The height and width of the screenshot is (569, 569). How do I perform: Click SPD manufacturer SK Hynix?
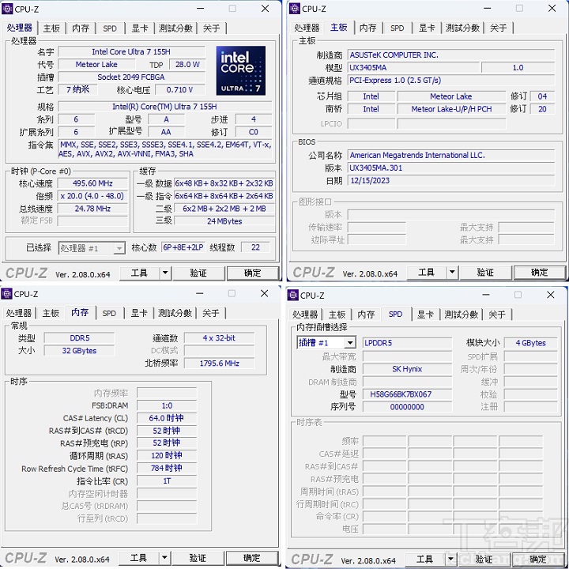tap(407, 369)
